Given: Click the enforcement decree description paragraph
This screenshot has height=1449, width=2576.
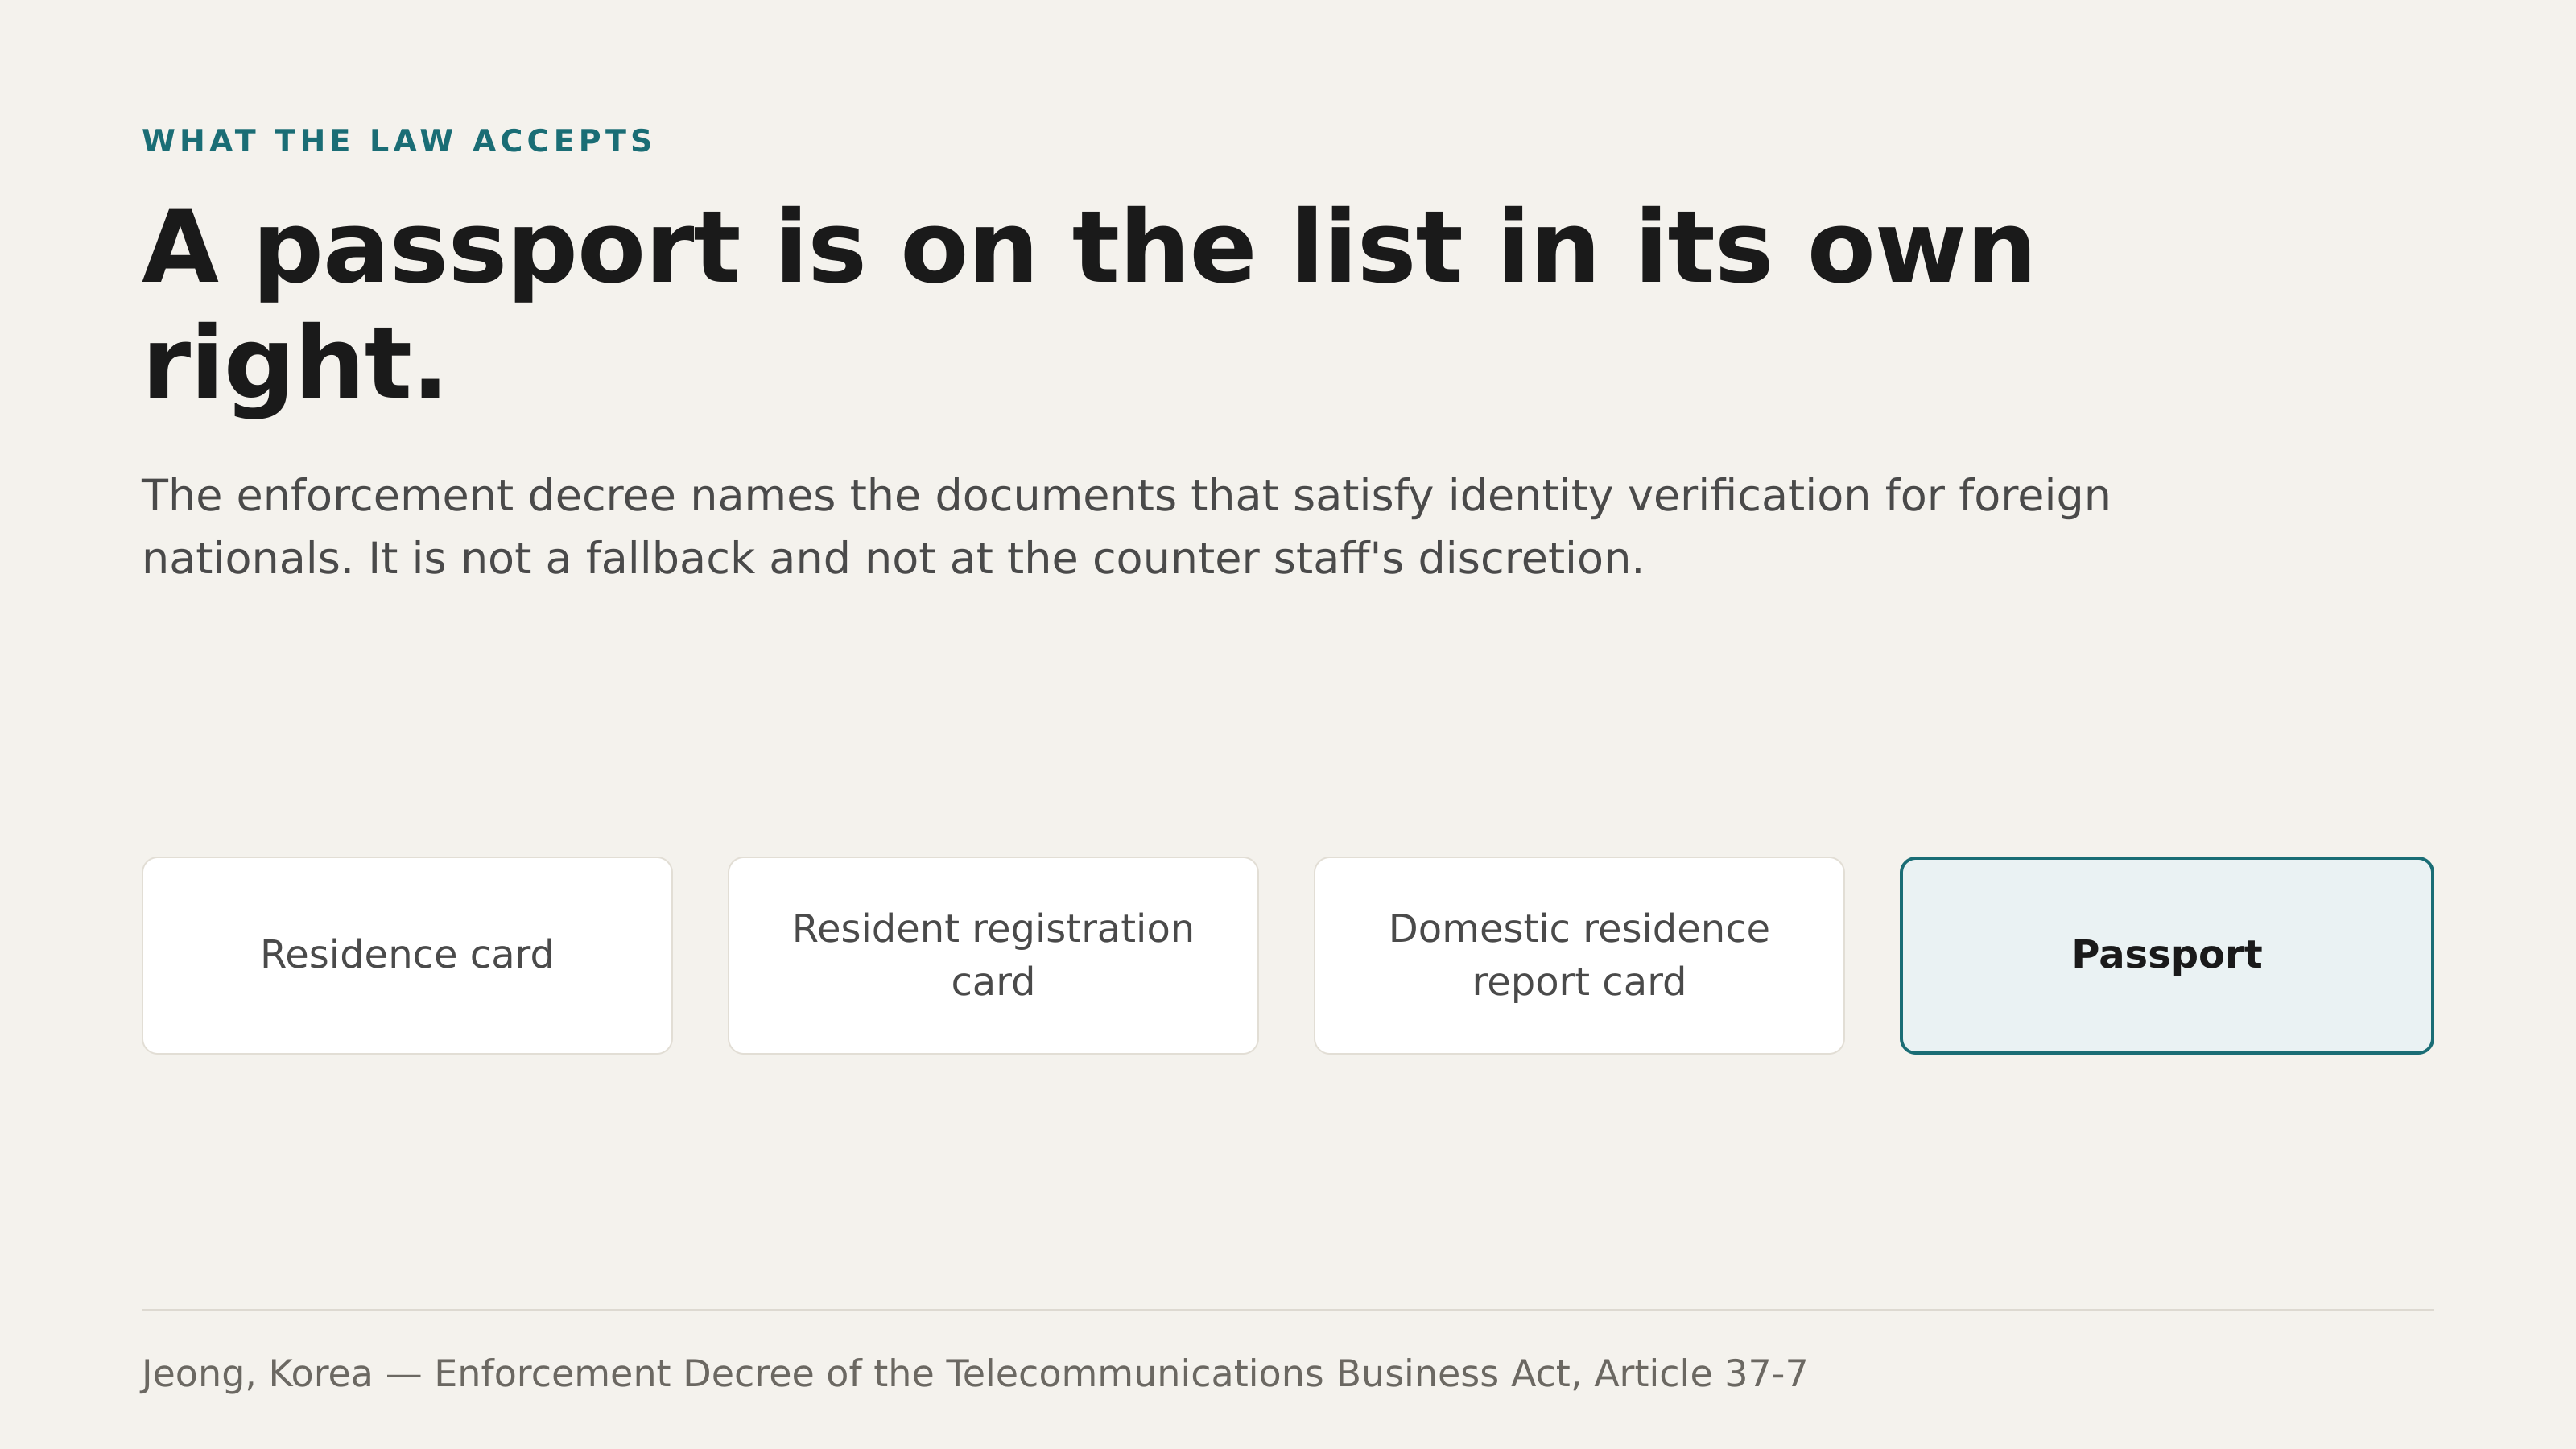Looking at the screenshot, I should 1126,527.
